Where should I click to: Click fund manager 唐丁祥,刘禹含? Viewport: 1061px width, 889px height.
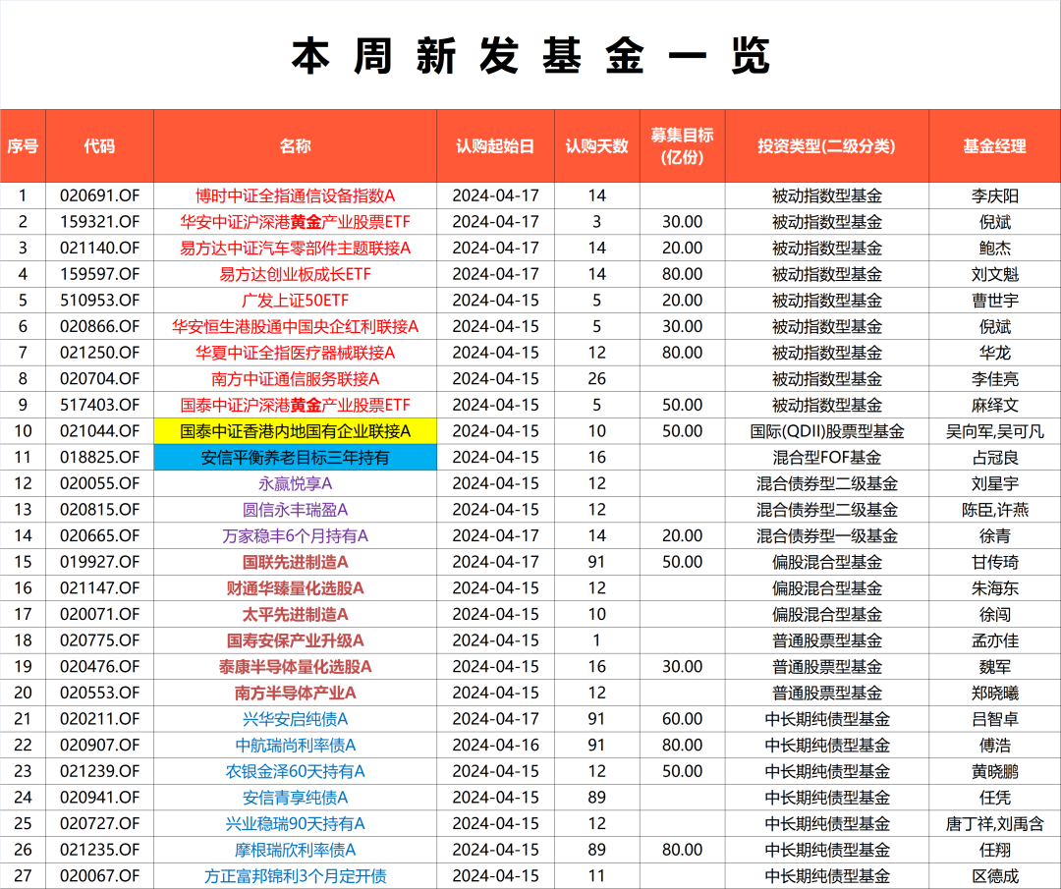(994, 823)
